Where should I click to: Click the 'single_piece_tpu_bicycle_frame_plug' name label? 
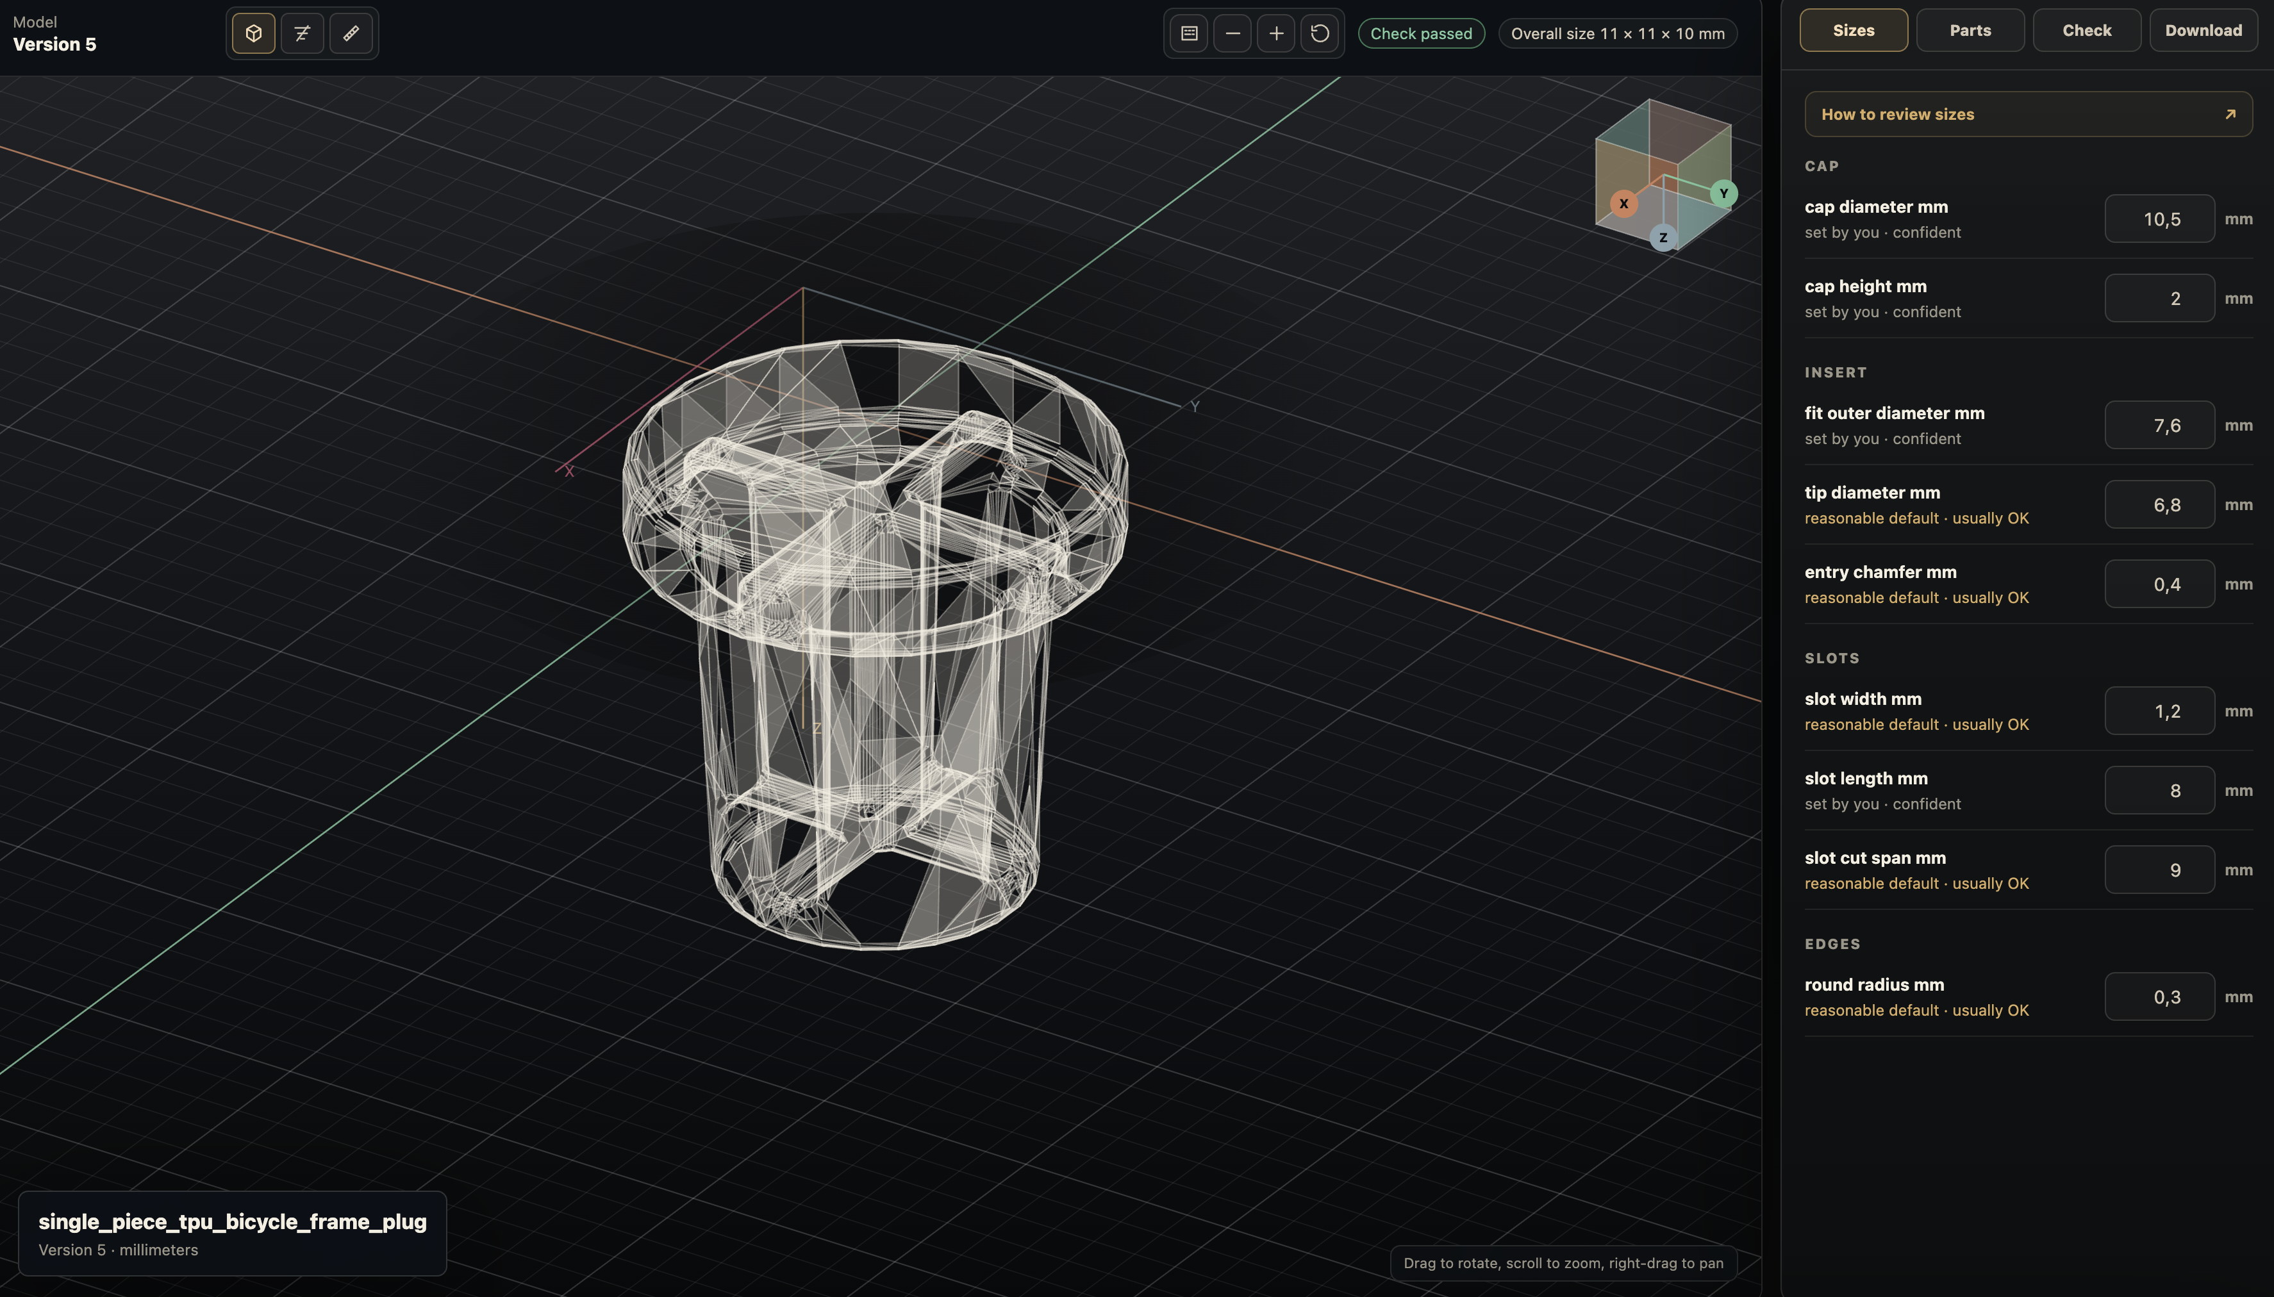pyautogui.click(x=233, y=1221)
